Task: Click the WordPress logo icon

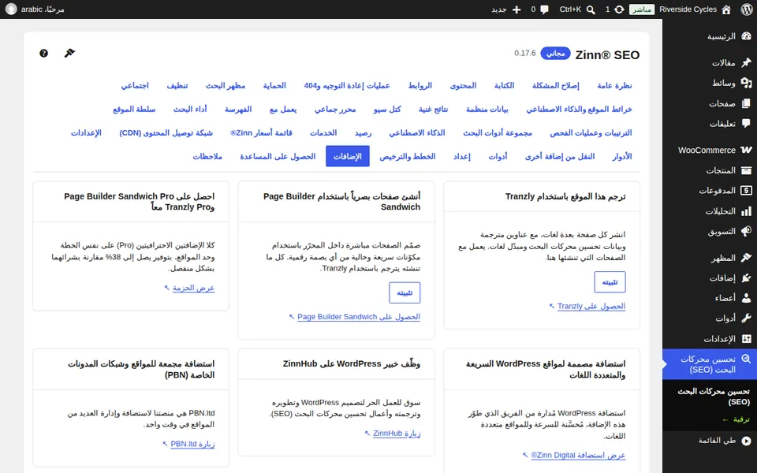Action: tap(747, 9)
